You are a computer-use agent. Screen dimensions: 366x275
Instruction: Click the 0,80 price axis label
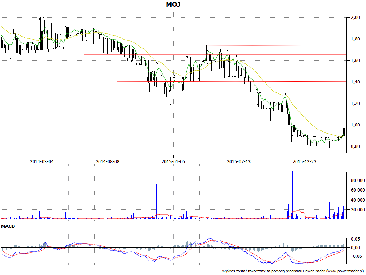(355, 146)
